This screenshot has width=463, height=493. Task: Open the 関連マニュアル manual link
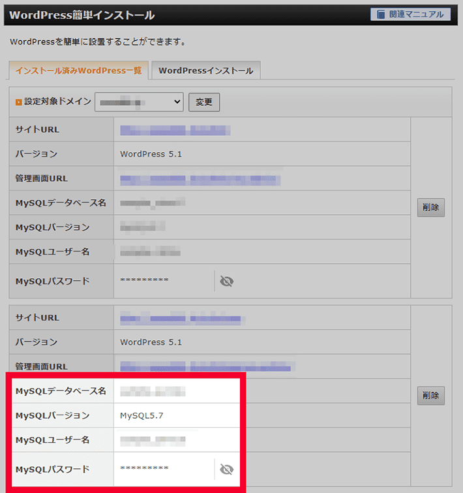(410, 14)
